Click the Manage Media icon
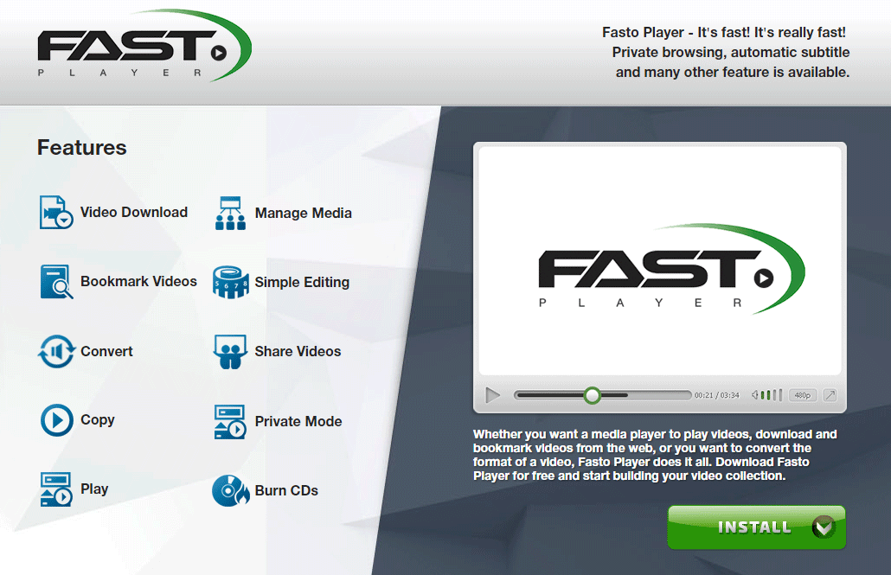 [x=230, y=213]
